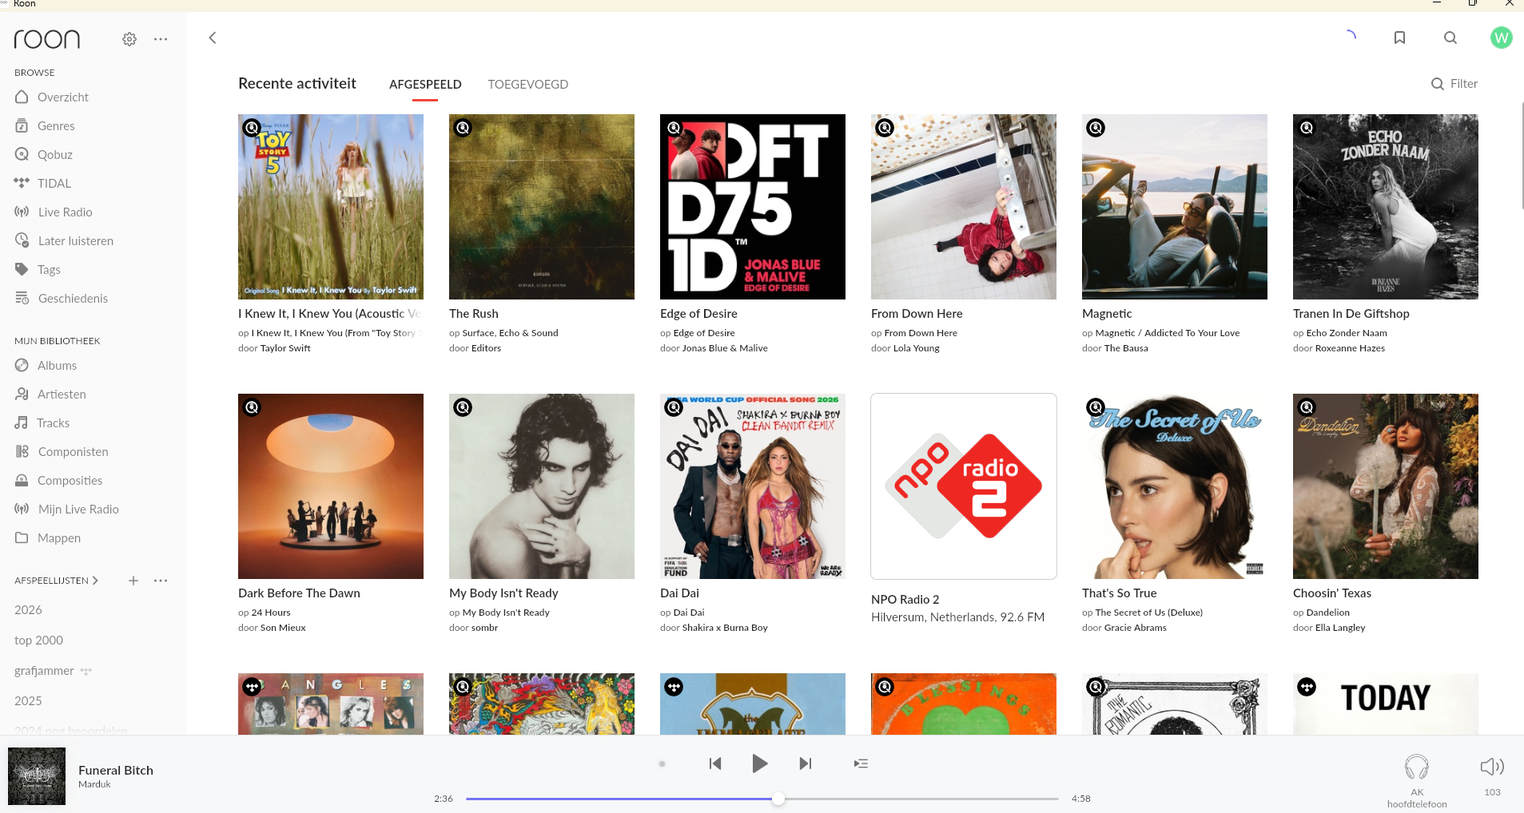Skip to previous track
1524x813 pixels.
[x=715, y=763]
